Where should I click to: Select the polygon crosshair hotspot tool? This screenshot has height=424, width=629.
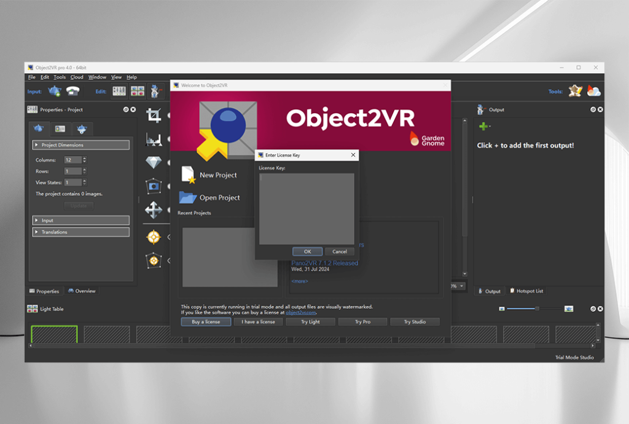(154, 261)
